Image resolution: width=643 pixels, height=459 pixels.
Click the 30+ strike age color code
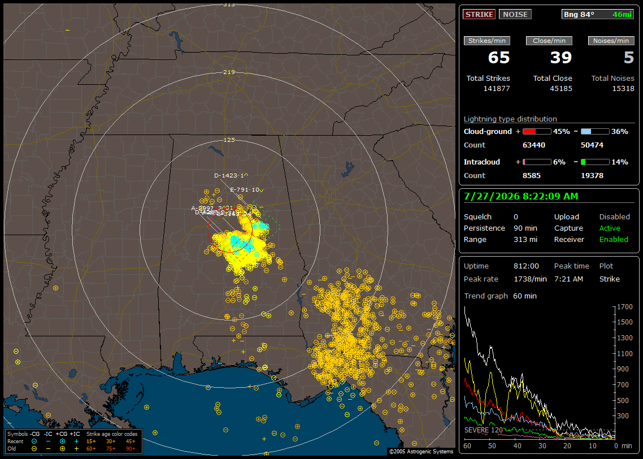point(111,441)
